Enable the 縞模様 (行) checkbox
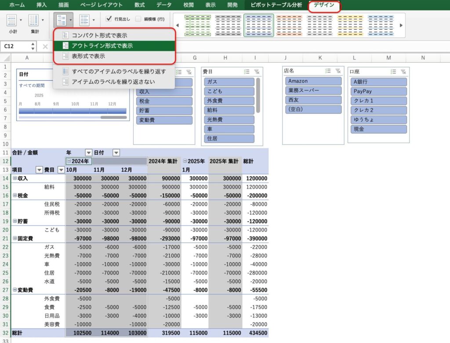The height and width of the screenshot is (343, 450). 138,19
